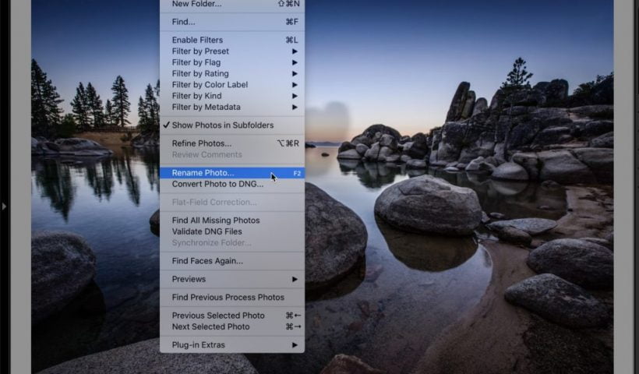Select Find Previous Process Photos
The width and height of the screenshot is (639, 374).
tap(228, 297)
